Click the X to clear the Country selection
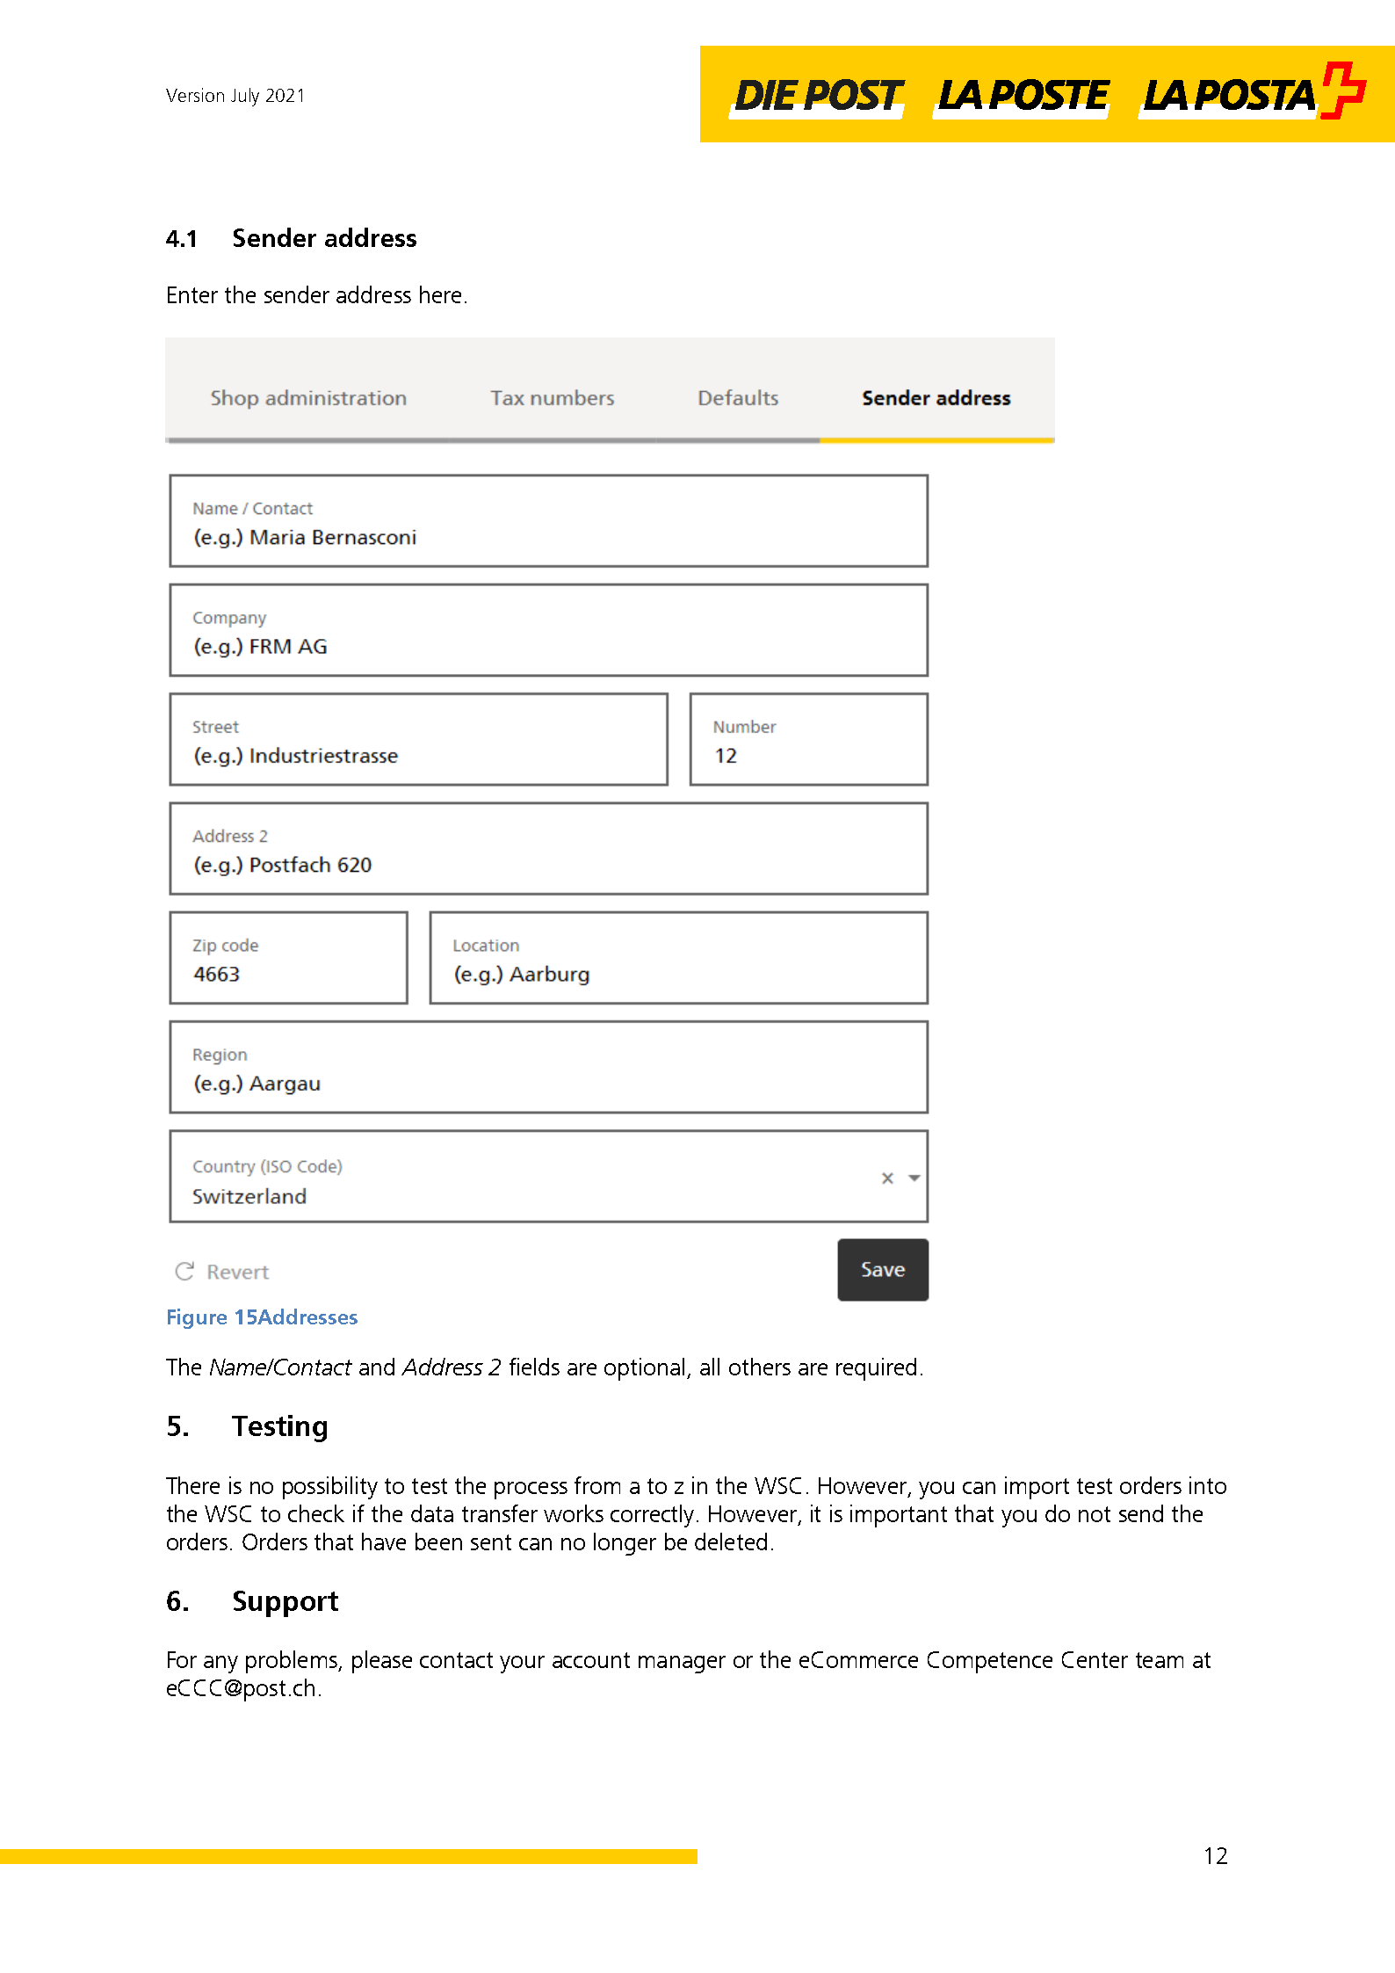The width and height of the screenshot is (1395, 1973). [886, 1179]
